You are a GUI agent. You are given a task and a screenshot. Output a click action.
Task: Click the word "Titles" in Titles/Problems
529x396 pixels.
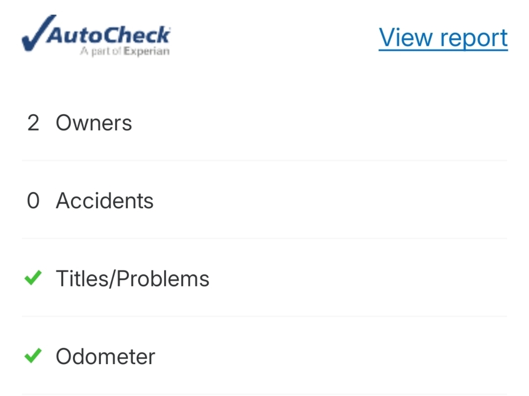(81, 279)
